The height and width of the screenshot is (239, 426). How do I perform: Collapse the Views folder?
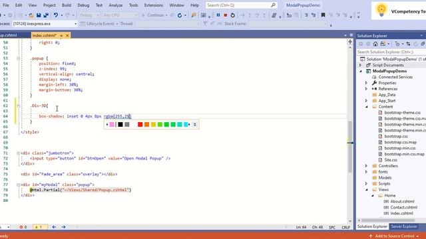pos(367,190)
